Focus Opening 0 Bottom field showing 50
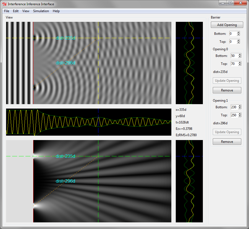This screenshot has width=249, height=229. tap(234, 56)
